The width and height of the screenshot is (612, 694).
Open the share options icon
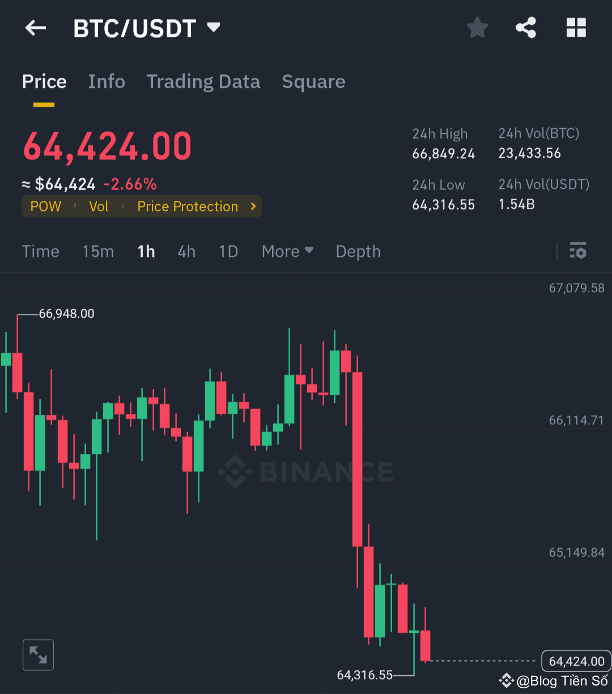(x=526, y=27)
